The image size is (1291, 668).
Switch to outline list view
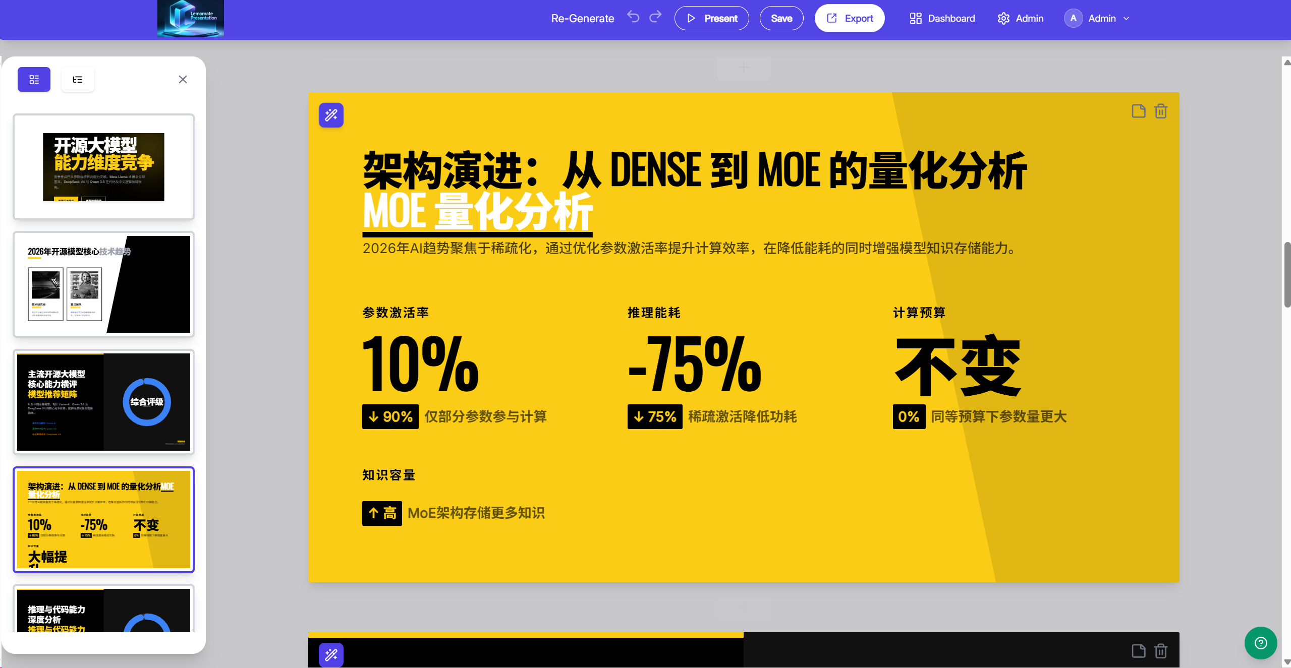tap(78, 80)
